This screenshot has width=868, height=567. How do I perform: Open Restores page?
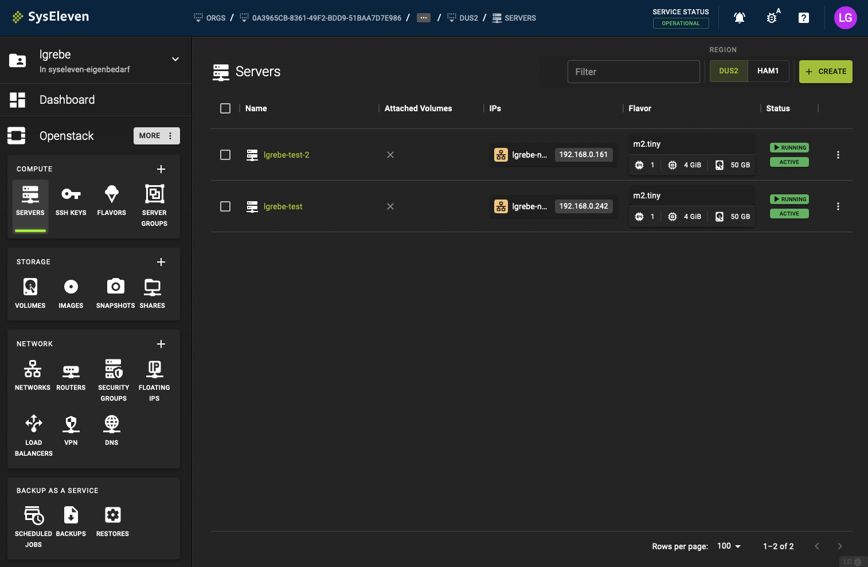(113, 522)
